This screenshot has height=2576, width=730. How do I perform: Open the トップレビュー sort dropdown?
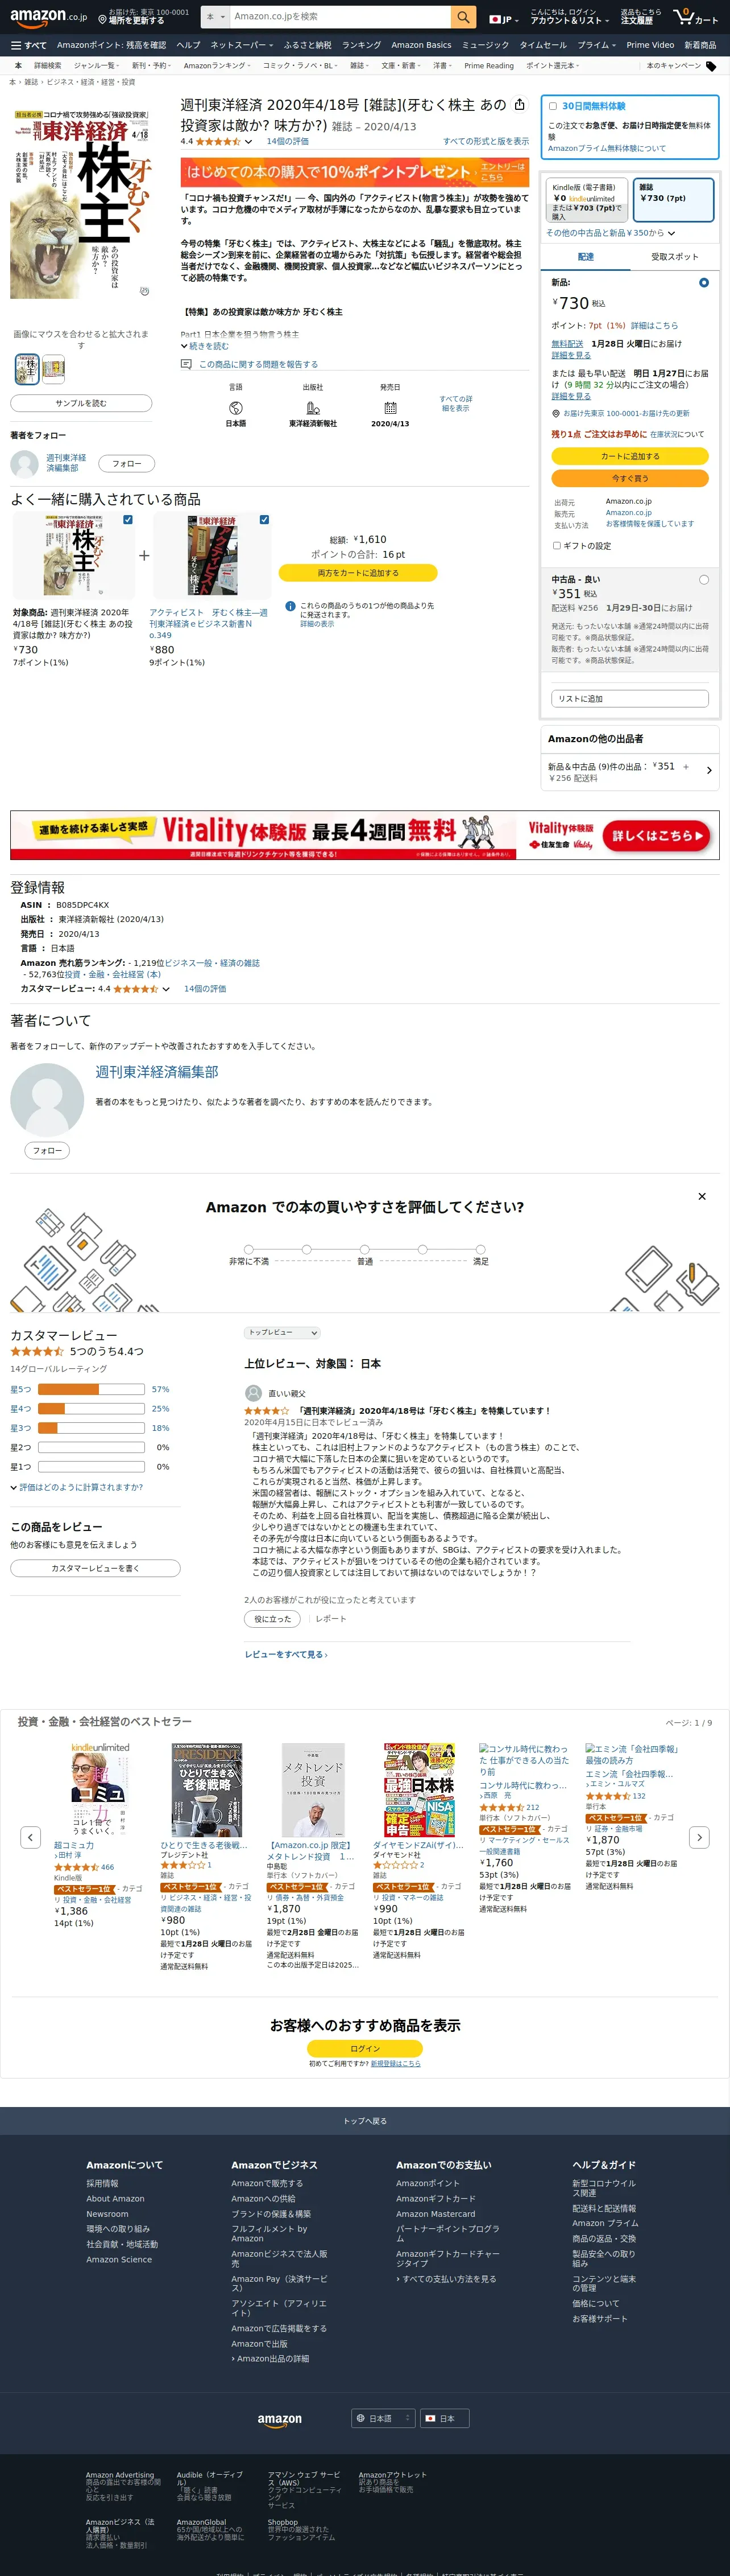[x=281, y=1332]
